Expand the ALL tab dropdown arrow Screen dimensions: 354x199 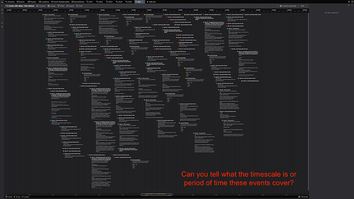click(x=142, y=2)
